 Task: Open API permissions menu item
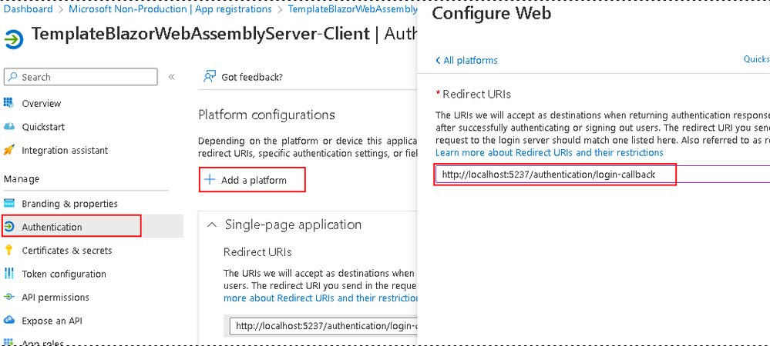pos(55,298)
